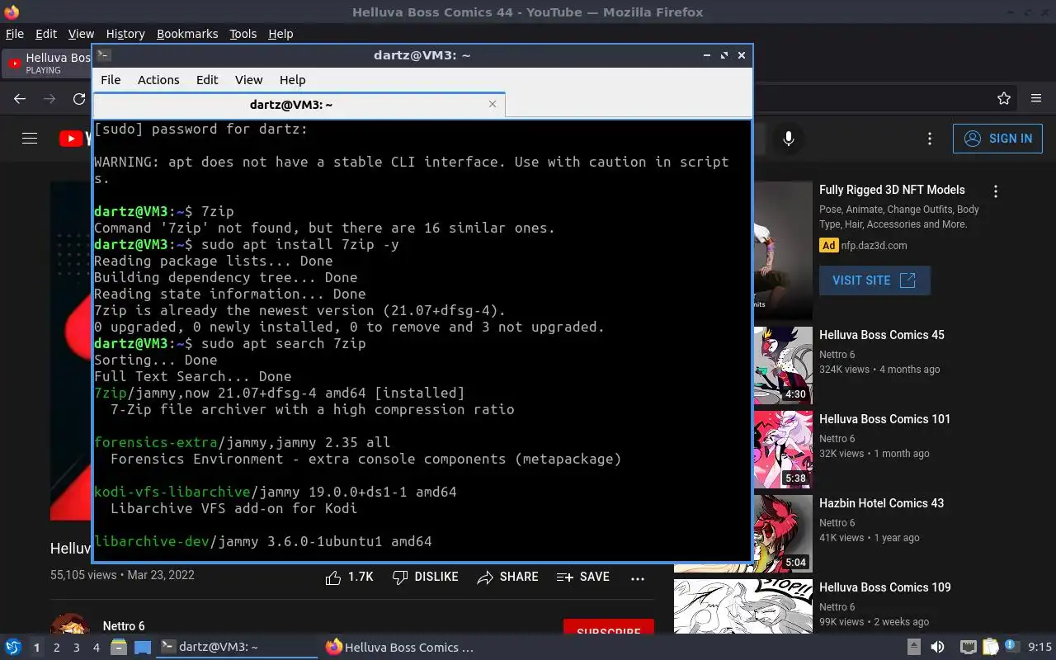1056x660 pixels.
Task: Open terminal File menu
Action: click(111, 80)
